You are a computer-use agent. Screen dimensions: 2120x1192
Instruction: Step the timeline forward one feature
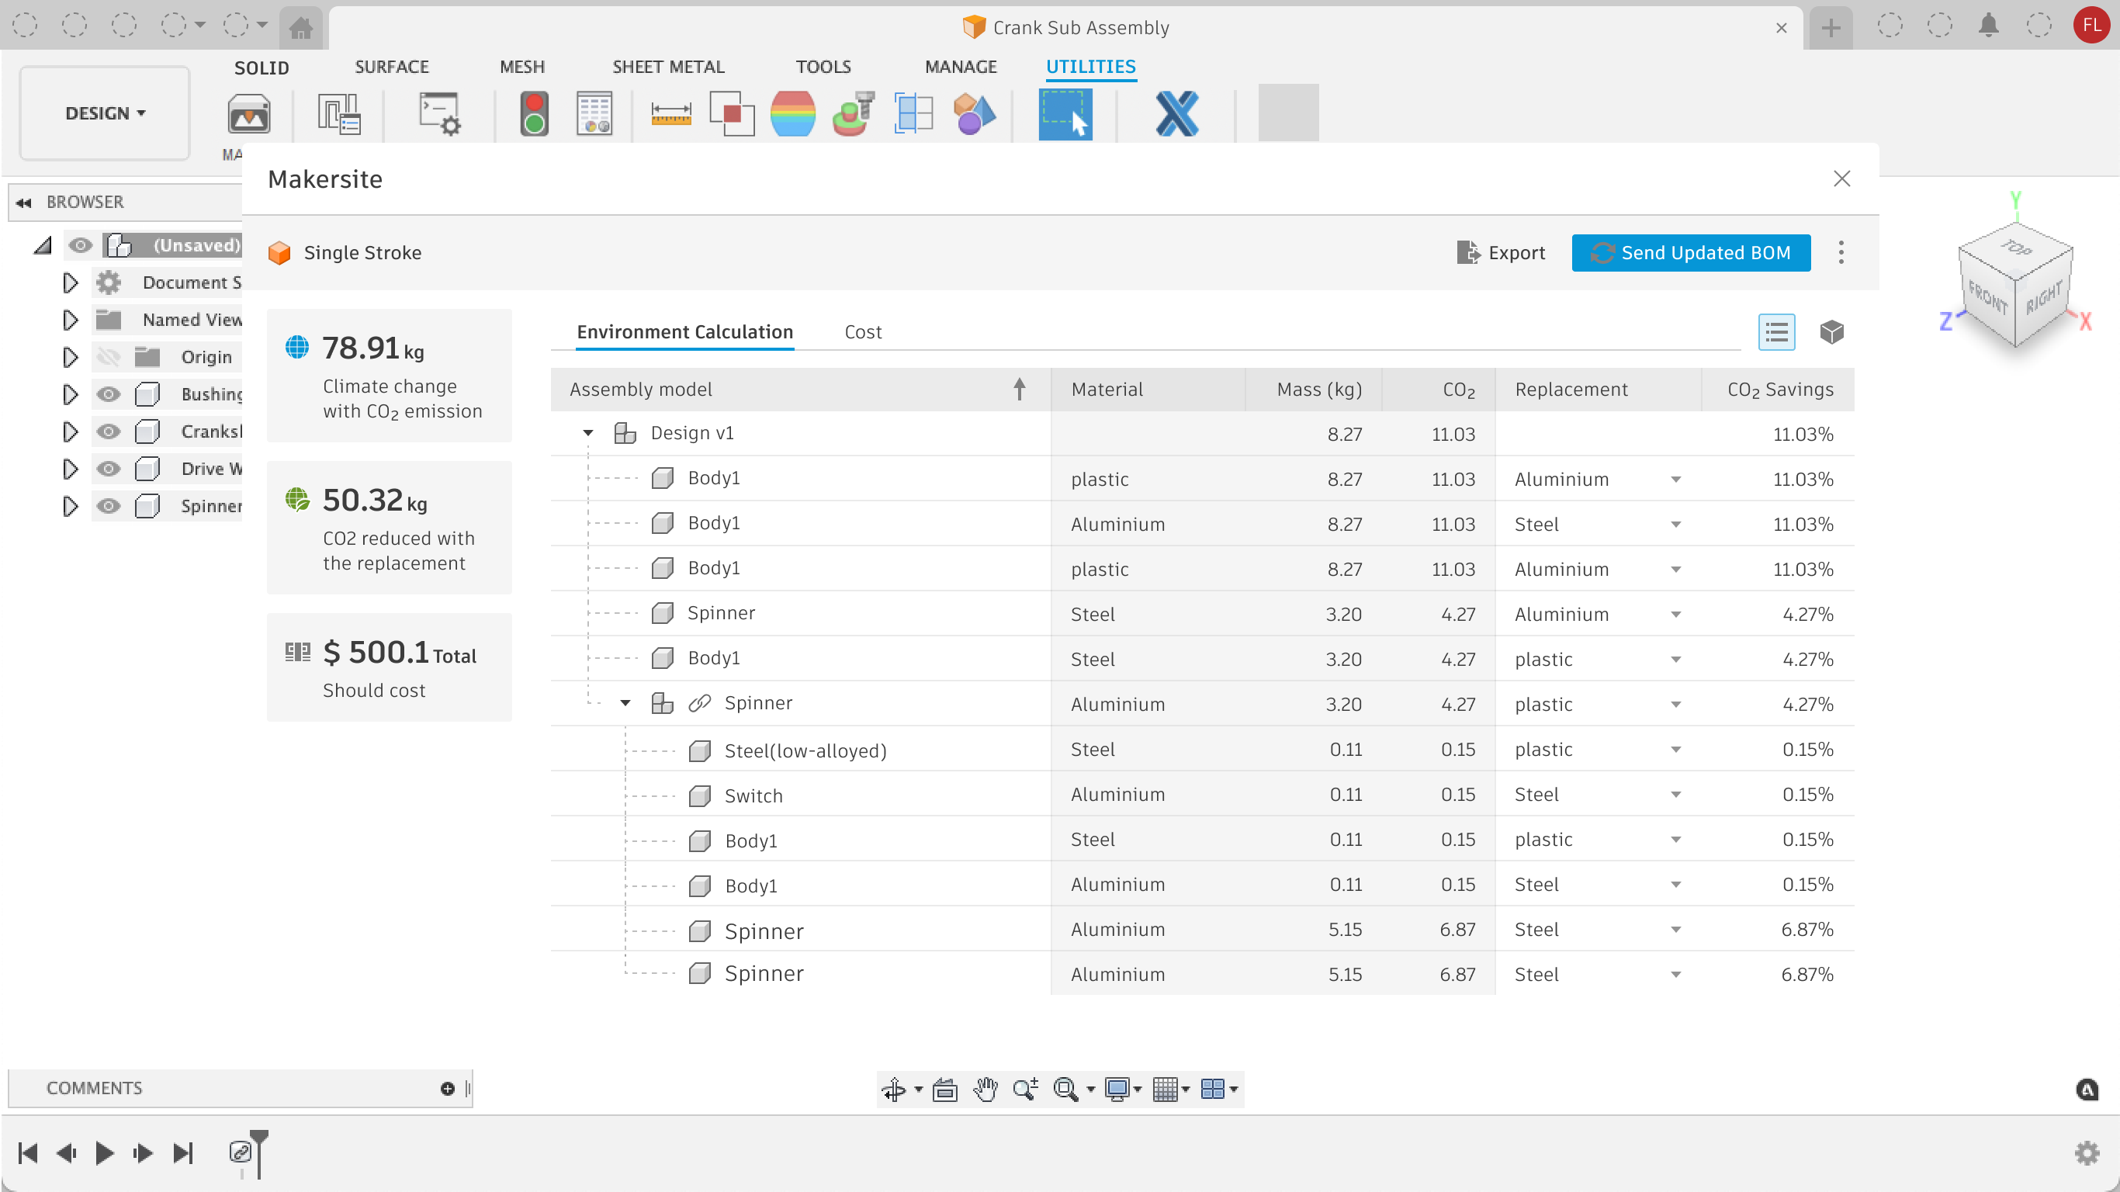142,1153
